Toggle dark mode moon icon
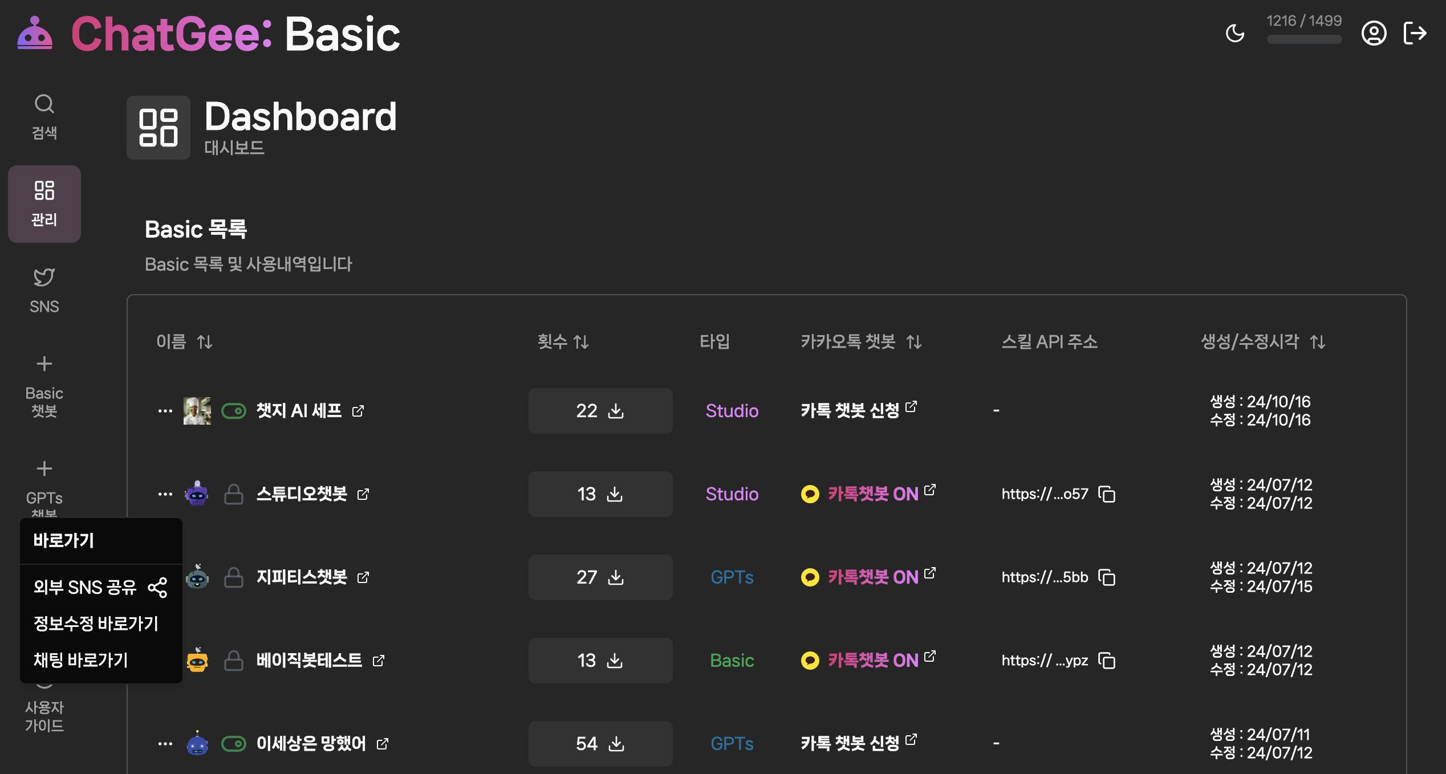The width and height of the screenshot is (1446, 774). pos(1234,34)
